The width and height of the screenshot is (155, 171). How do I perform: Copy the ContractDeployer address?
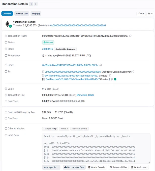[133, 72]
